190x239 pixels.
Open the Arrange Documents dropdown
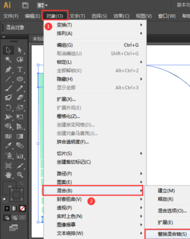point(42,5)
